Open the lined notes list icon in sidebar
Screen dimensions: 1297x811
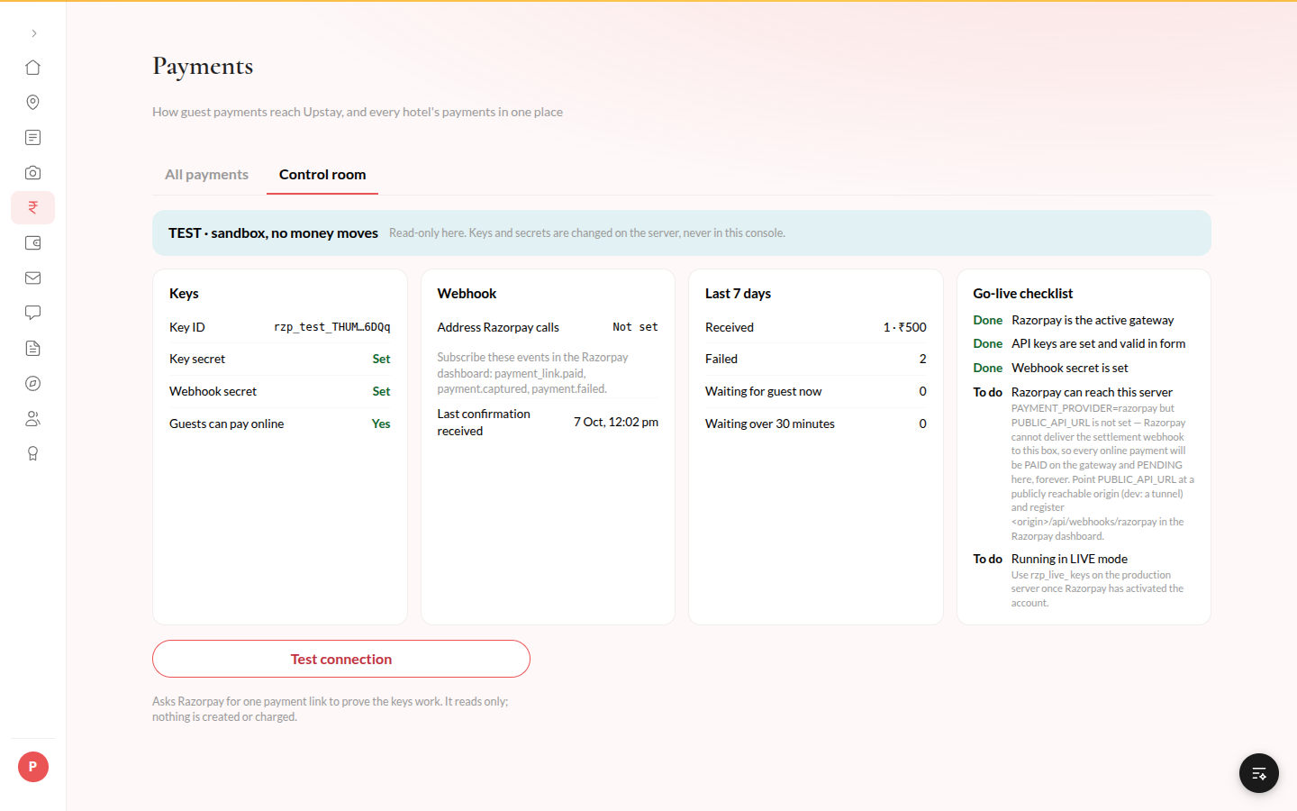click(x=32, y=138)
